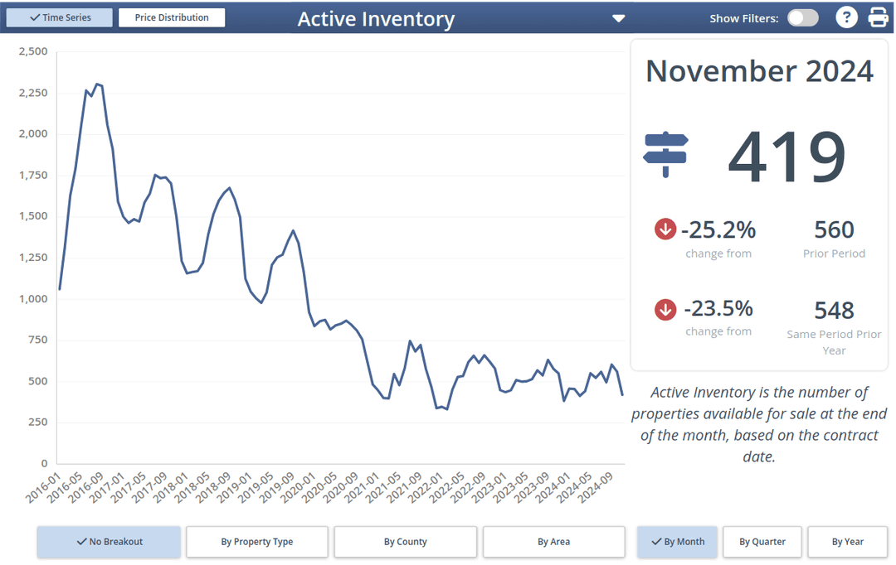Click the November 2024 heading

coord(759,71)
